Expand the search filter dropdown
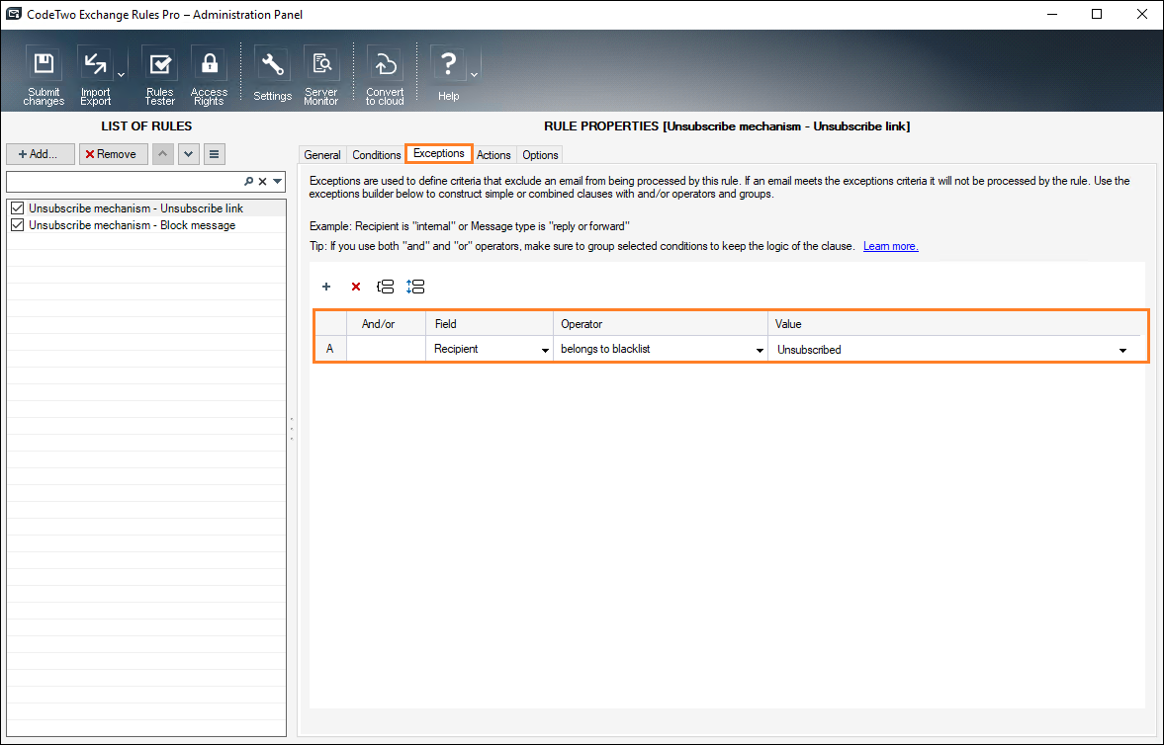Image resolution: width=1164 pixels, height=745 pixels. tap(278, 181)
